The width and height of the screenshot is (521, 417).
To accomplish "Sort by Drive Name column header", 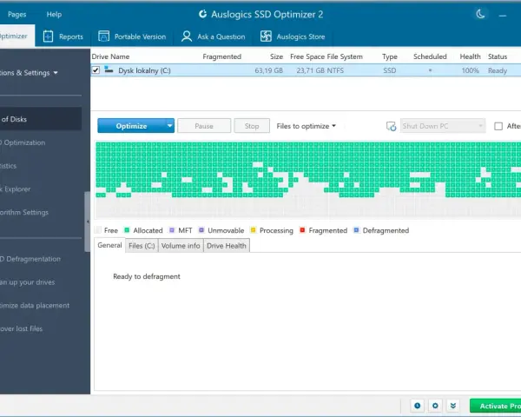I will [x=110, y=56].
